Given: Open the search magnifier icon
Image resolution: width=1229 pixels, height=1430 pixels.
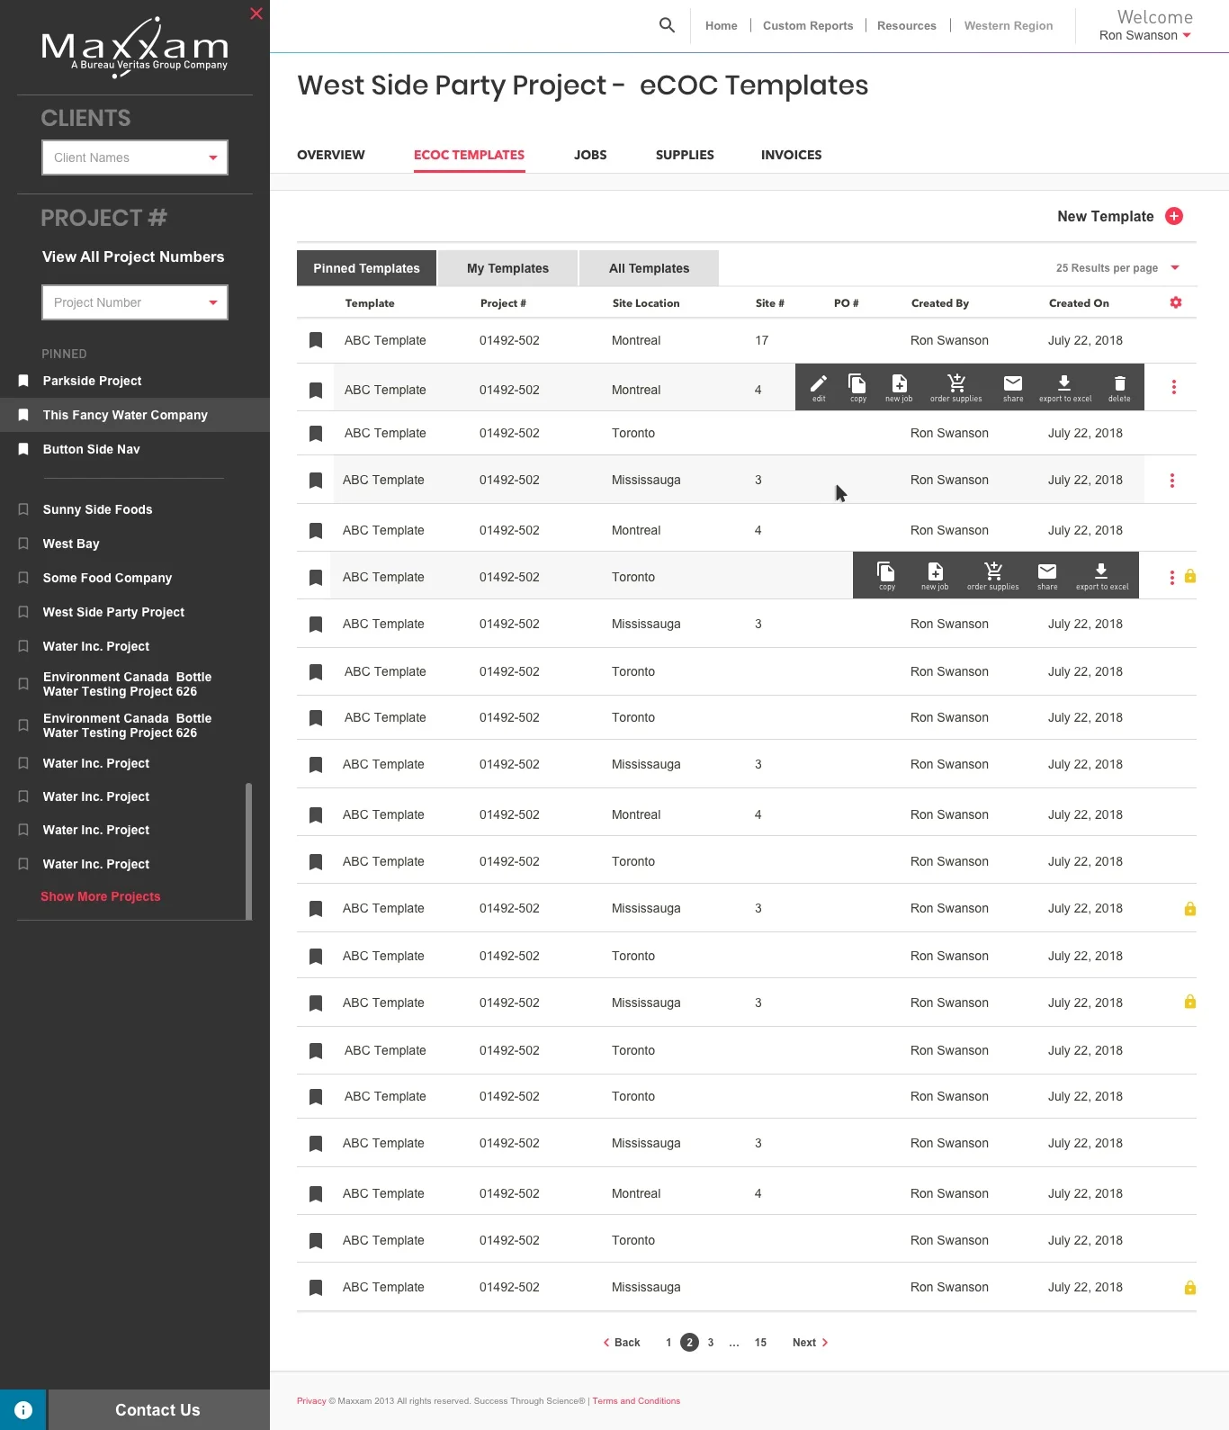Looking at the screenshot, I should click(x=667, y=25).
